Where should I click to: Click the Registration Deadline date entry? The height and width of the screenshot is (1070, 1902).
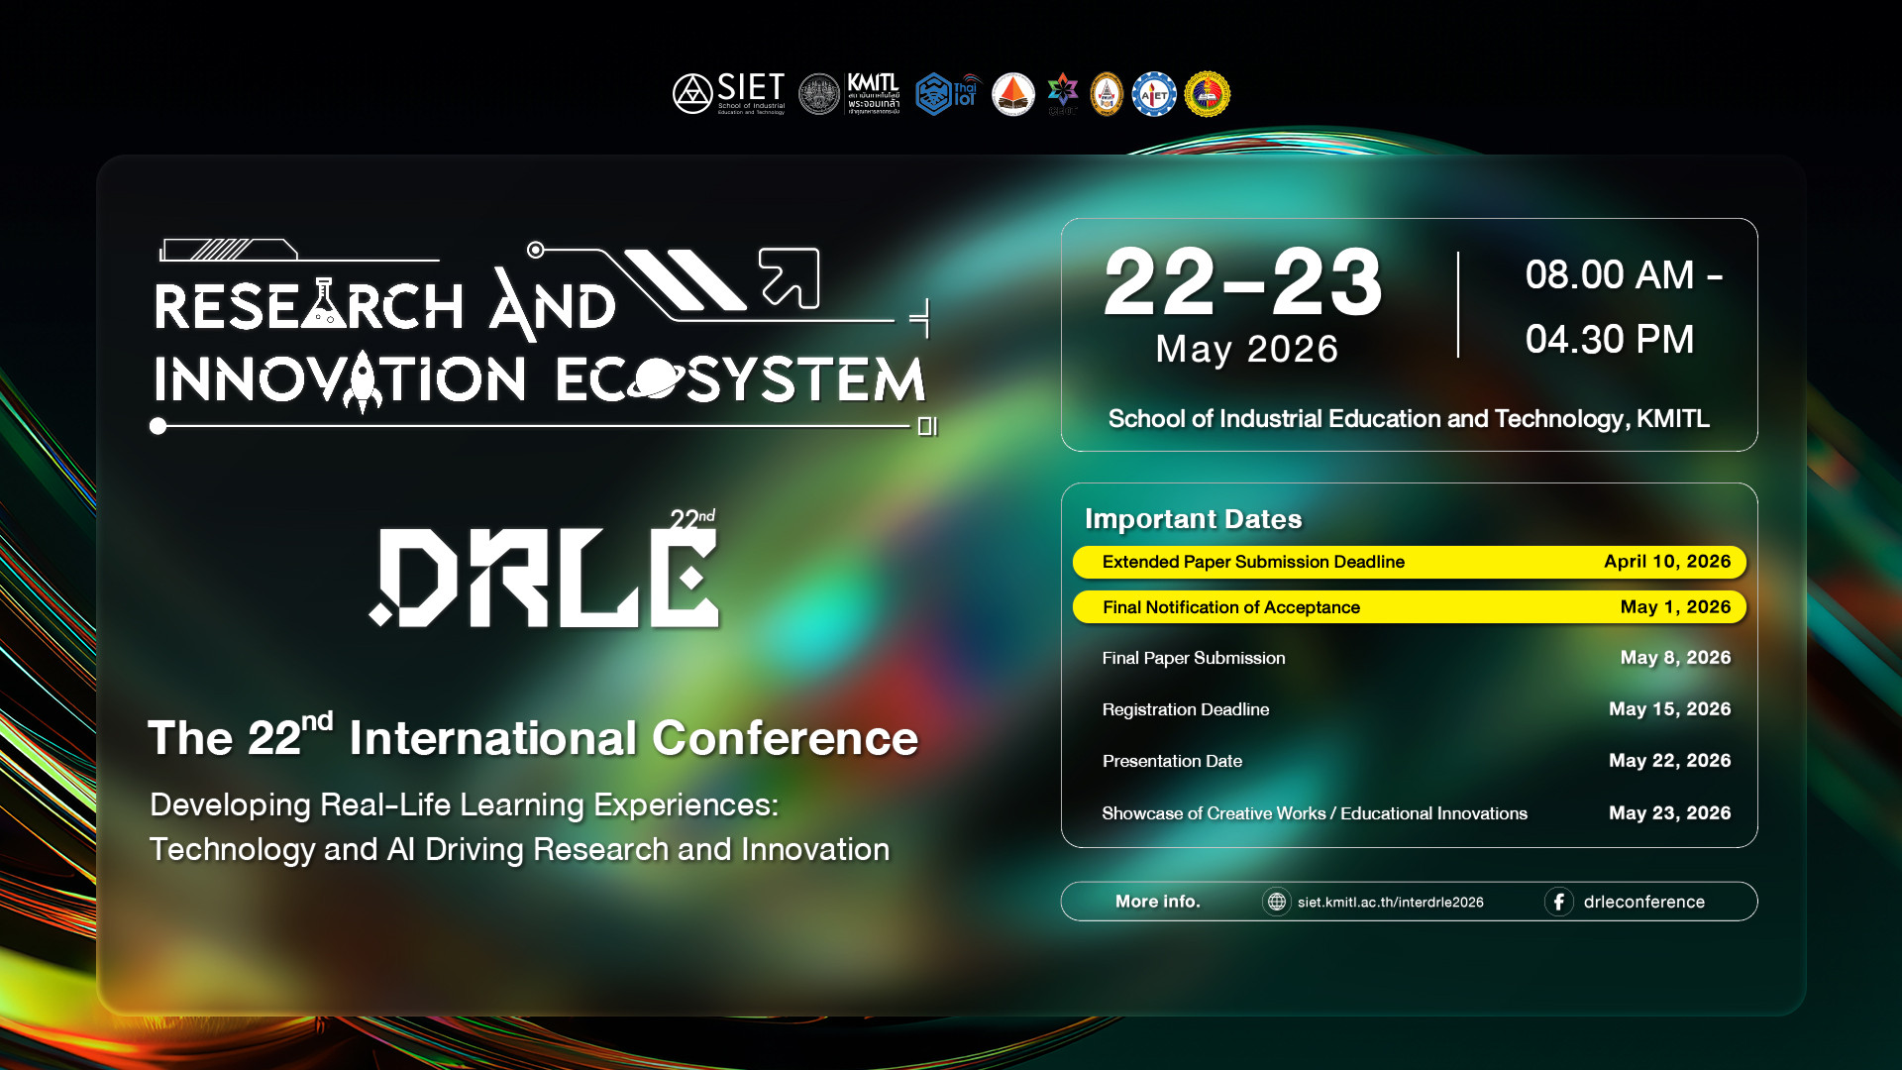click(1669, 709)
